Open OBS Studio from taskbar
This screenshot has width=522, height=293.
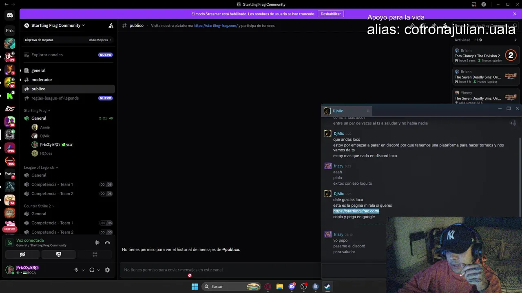(x=303, y=286)
